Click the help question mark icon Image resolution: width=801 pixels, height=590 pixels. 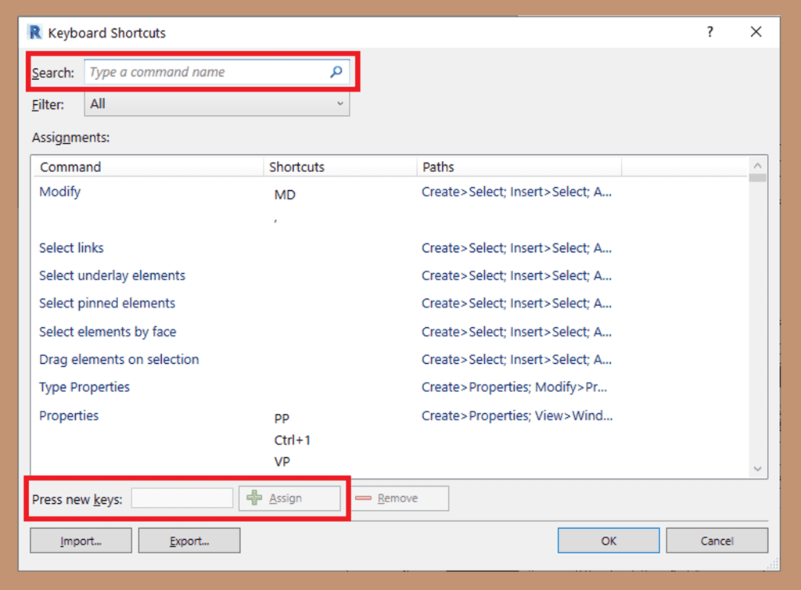click(x=710, y=32)
